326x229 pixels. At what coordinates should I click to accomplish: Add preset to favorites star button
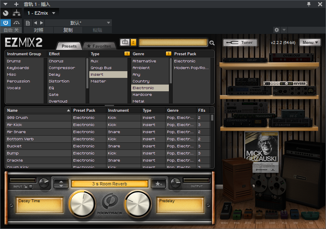point(159,184)
